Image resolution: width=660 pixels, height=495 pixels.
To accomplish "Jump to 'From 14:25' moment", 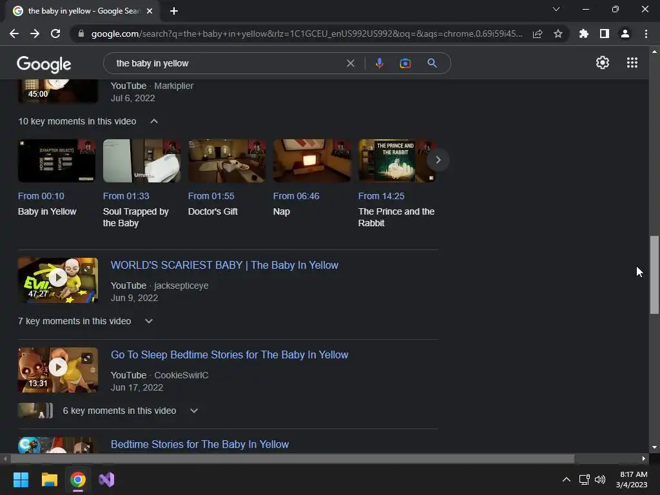I will point(381,196).
